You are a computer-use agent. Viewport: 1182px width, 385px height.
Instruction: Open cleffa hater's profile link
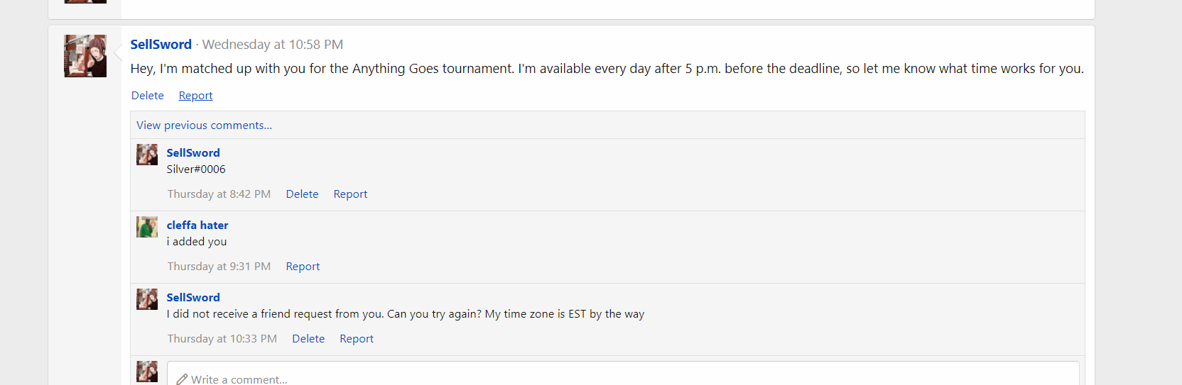(x=197, y=225)
